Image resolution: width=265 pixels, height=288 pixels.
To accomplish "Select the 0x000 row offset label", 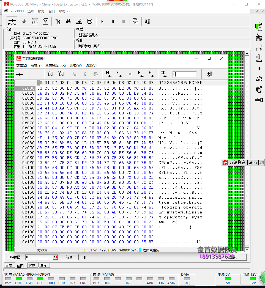I will point(28,88).
